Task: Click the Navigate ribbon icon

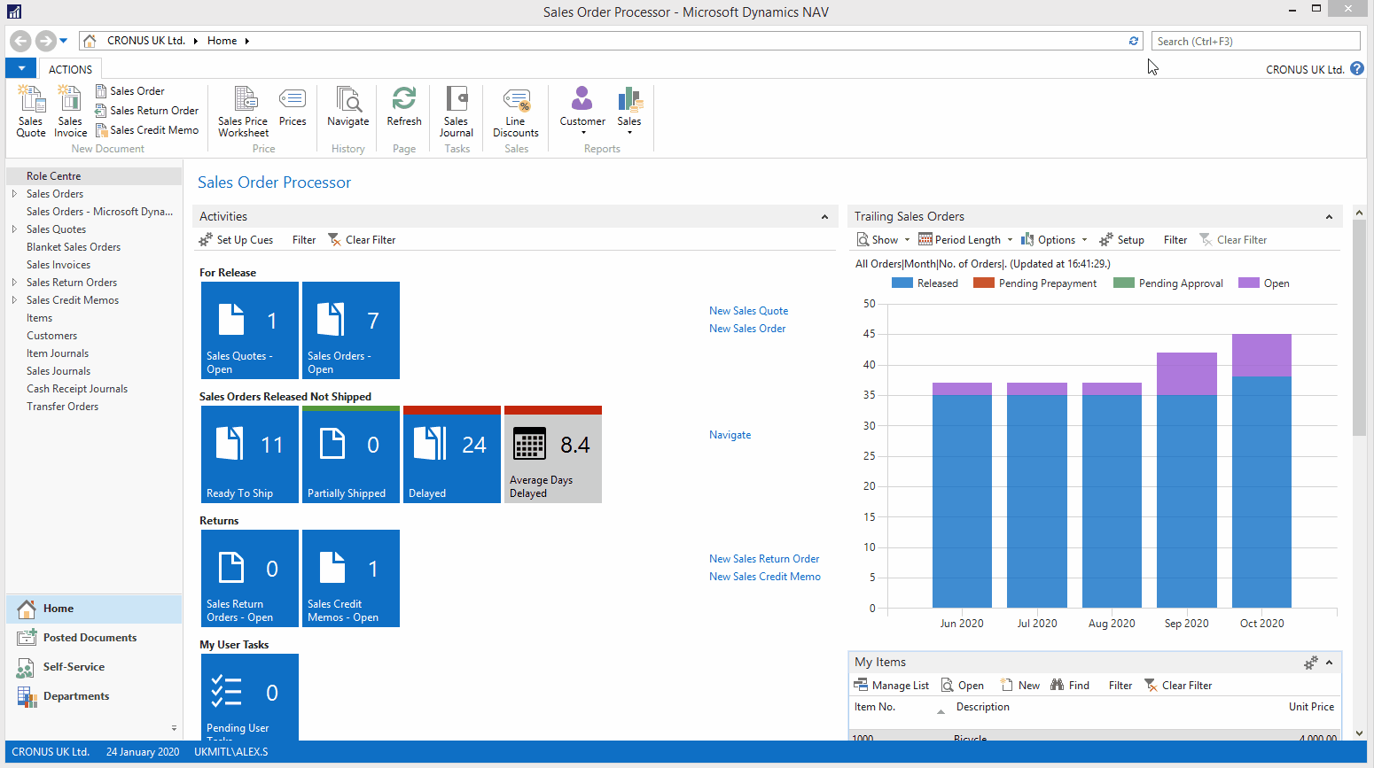Action: [x=348, y=106]
